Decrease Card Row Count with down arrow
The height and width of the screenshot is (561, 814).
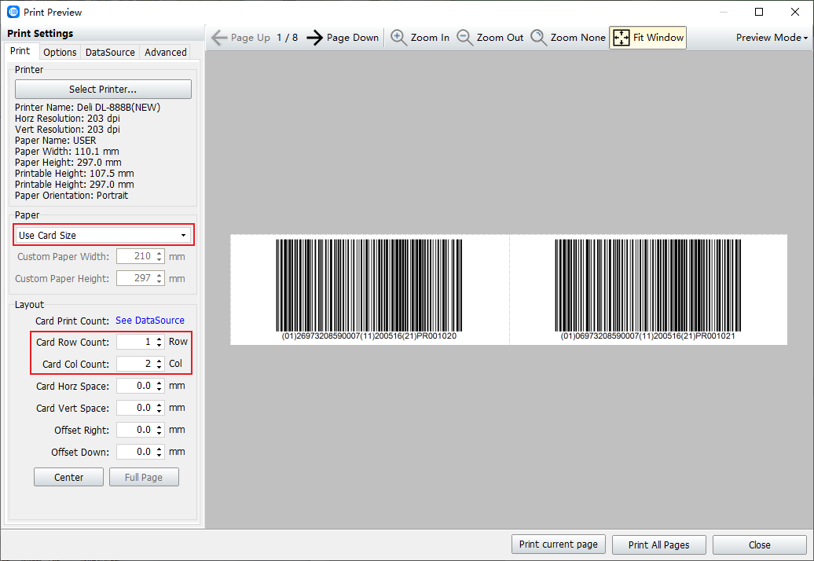point(159,346)
